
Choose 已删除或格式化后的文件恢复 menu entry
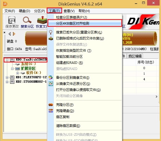tap(85, 38)
